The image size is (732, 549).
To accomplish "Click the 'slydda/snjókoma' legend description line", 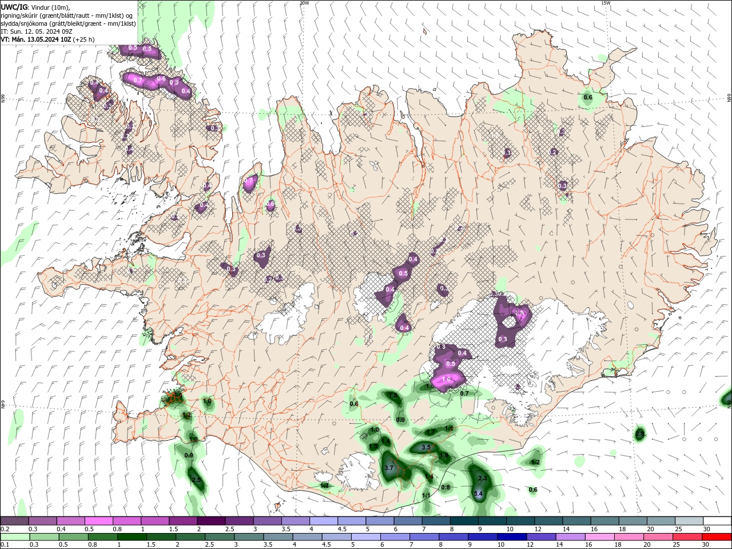I will (68, 23).
